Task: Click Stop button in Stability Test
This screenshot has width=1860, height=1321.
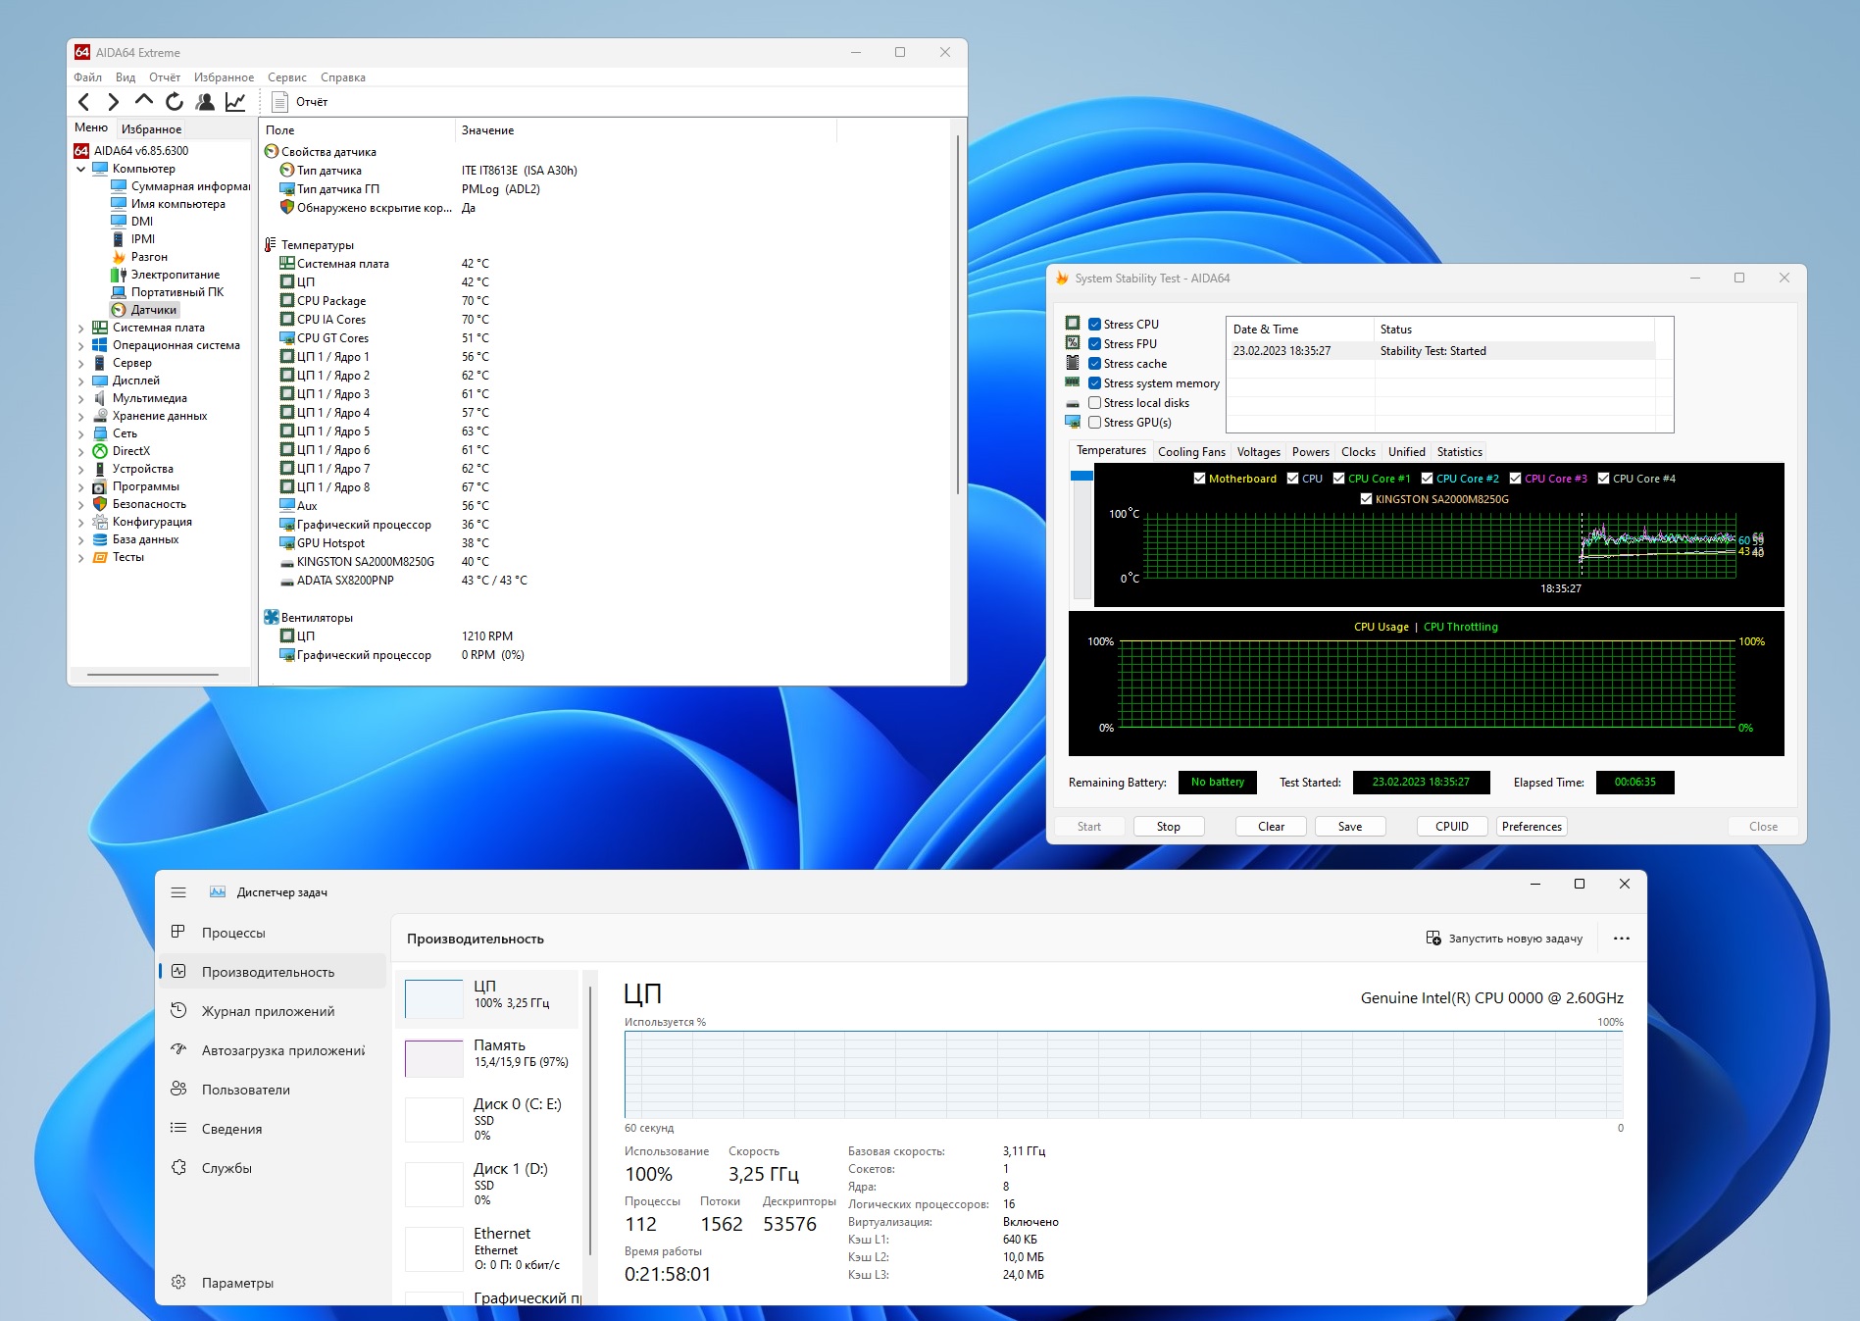Action: click(x=1168, y=827)
